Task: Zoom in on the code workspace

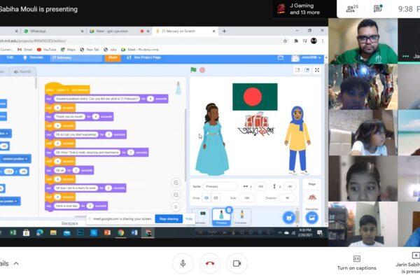Action: [x=176, y=183]
